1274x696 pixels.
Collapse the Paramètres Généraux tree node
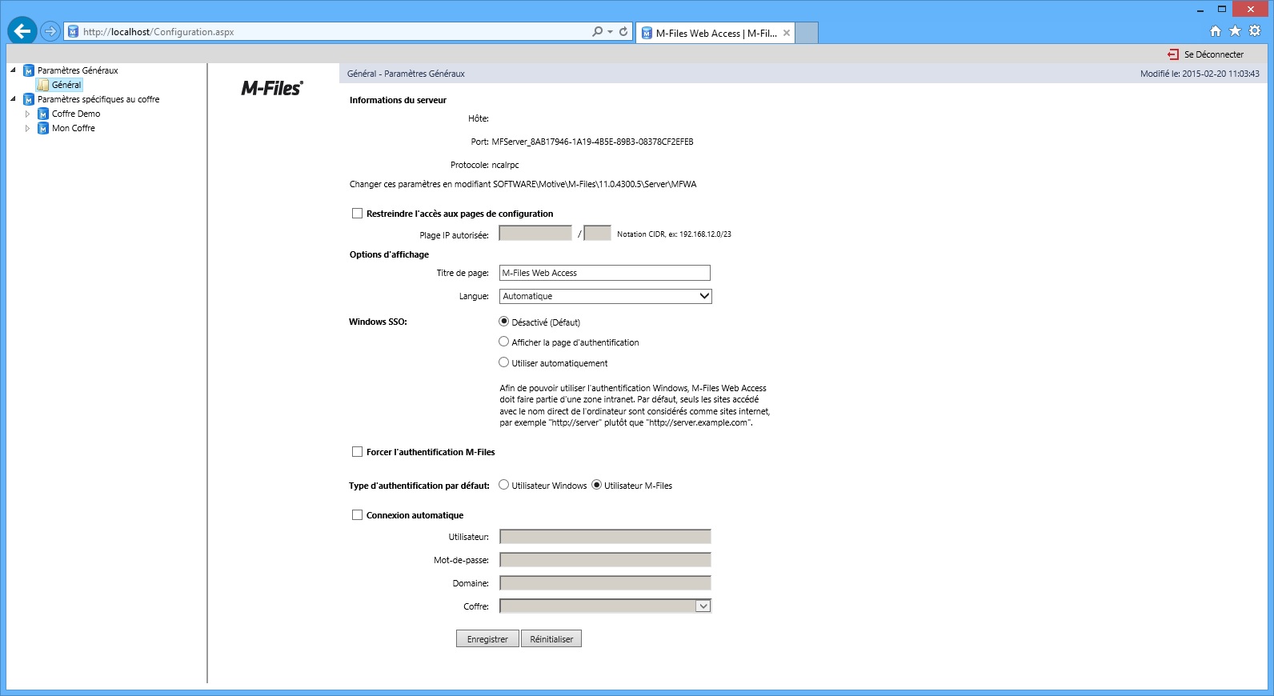(x=13, y=70)
